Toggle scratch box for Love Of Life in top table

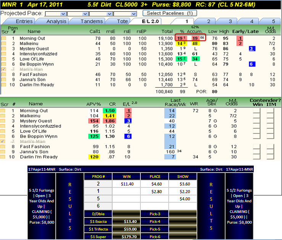[4, 59]
